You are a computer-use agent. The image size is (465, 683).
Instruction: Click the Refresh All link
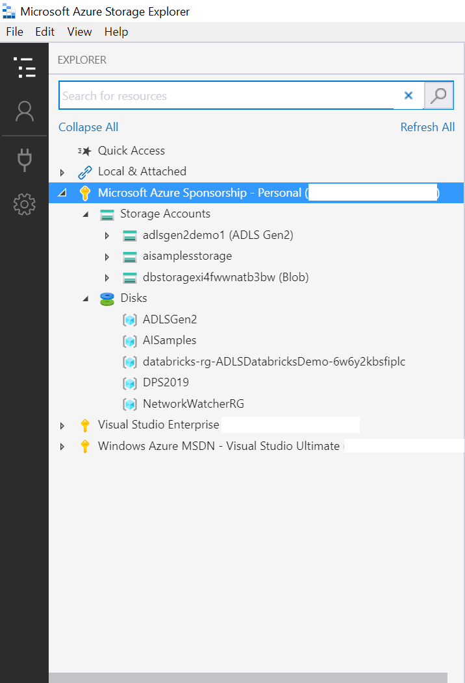(x=427, y=127)
